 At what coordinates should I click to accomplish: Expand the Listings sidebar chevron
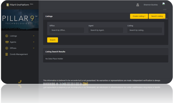34,36
